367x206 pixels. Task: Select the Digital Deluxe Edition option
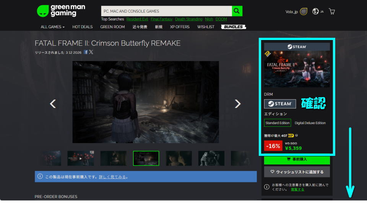coord(310,123)
